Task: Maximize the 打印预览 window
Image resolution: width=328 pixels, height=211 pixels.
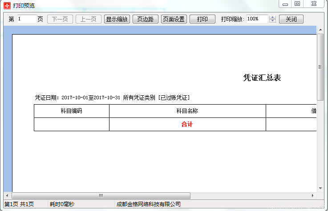Action: (x=297, y=4)
